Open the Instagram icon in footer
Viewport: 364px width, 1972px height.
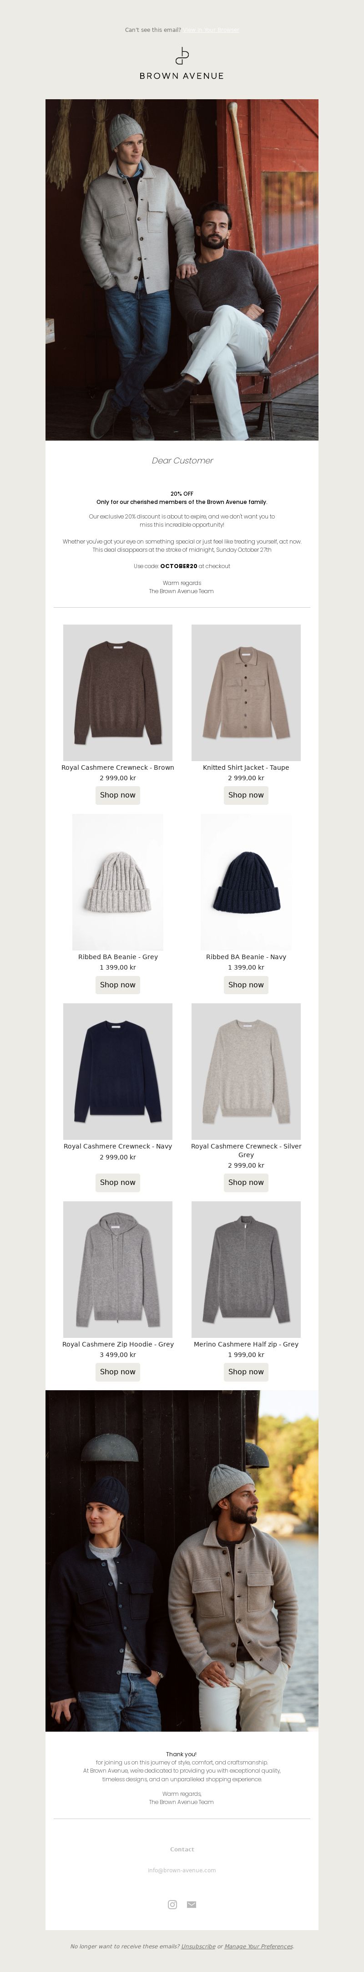coord(172,1904)
